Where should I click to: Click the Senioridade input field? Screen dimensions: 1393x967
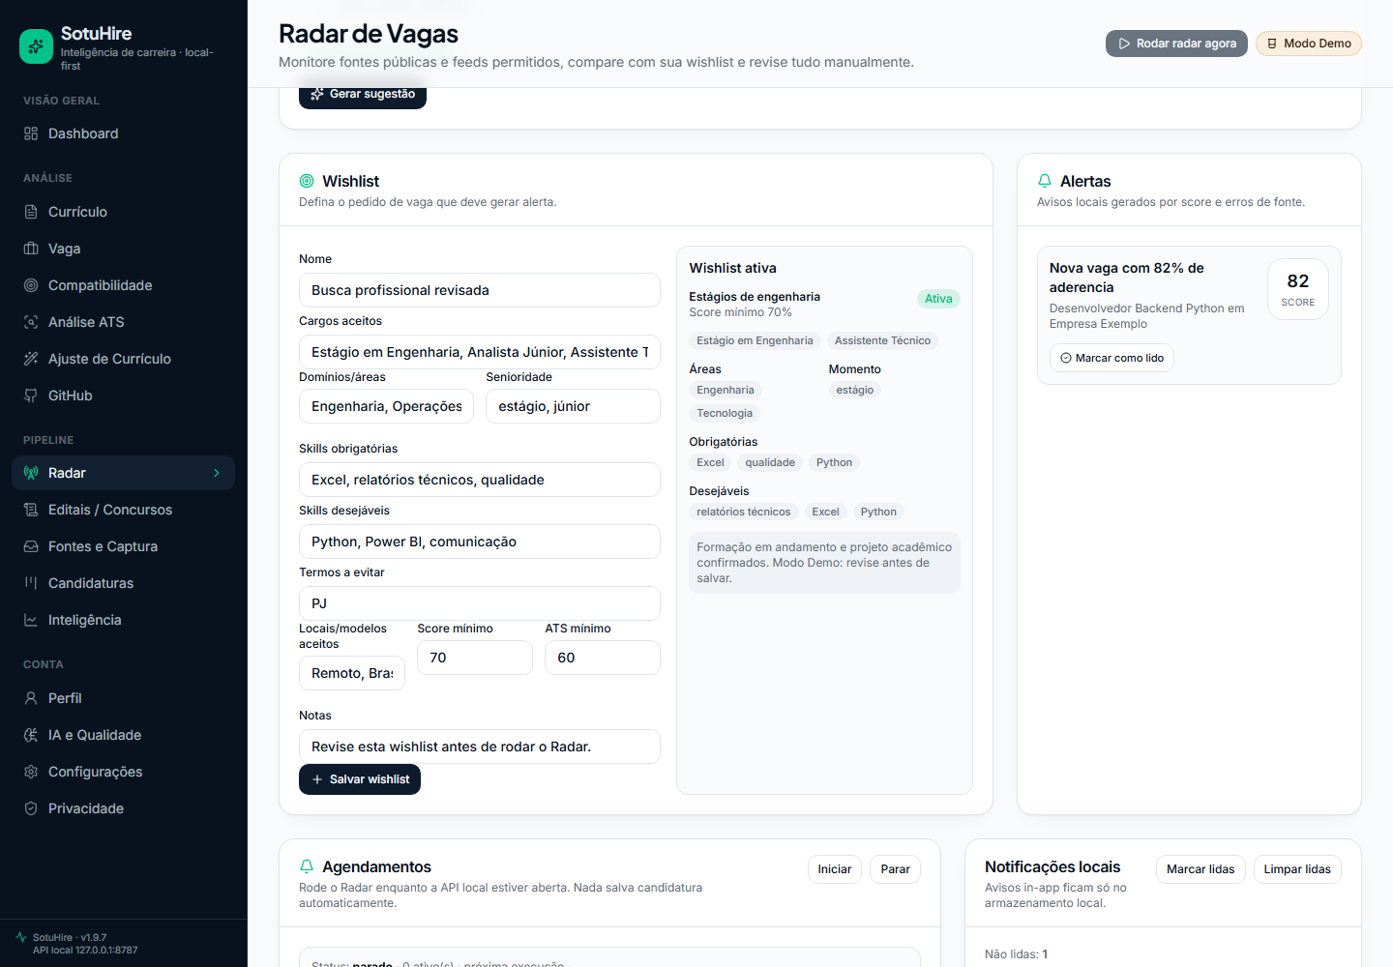pyautogui.click(x=573, y=406)
